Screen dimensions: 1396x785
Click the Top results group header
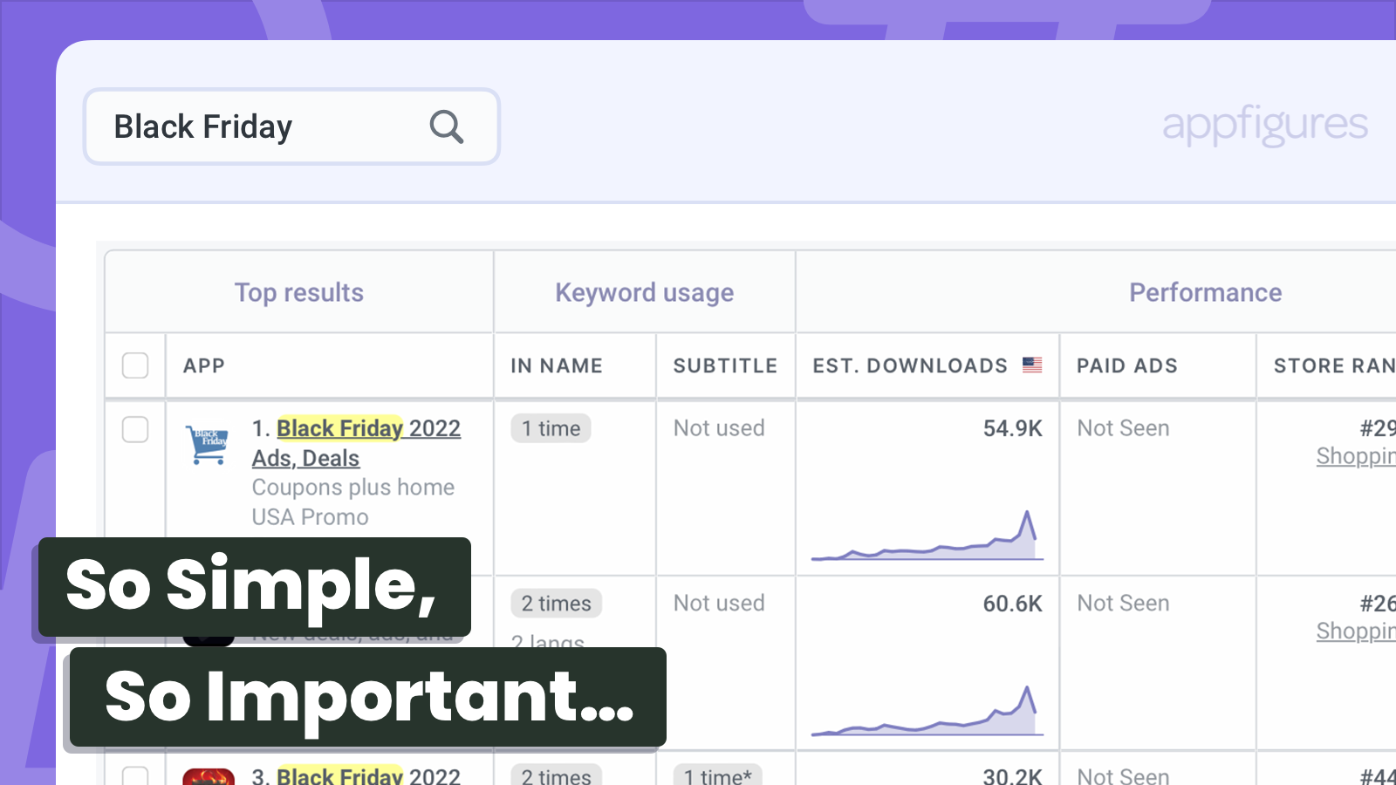pyautogui.click(x=299, y=292)
